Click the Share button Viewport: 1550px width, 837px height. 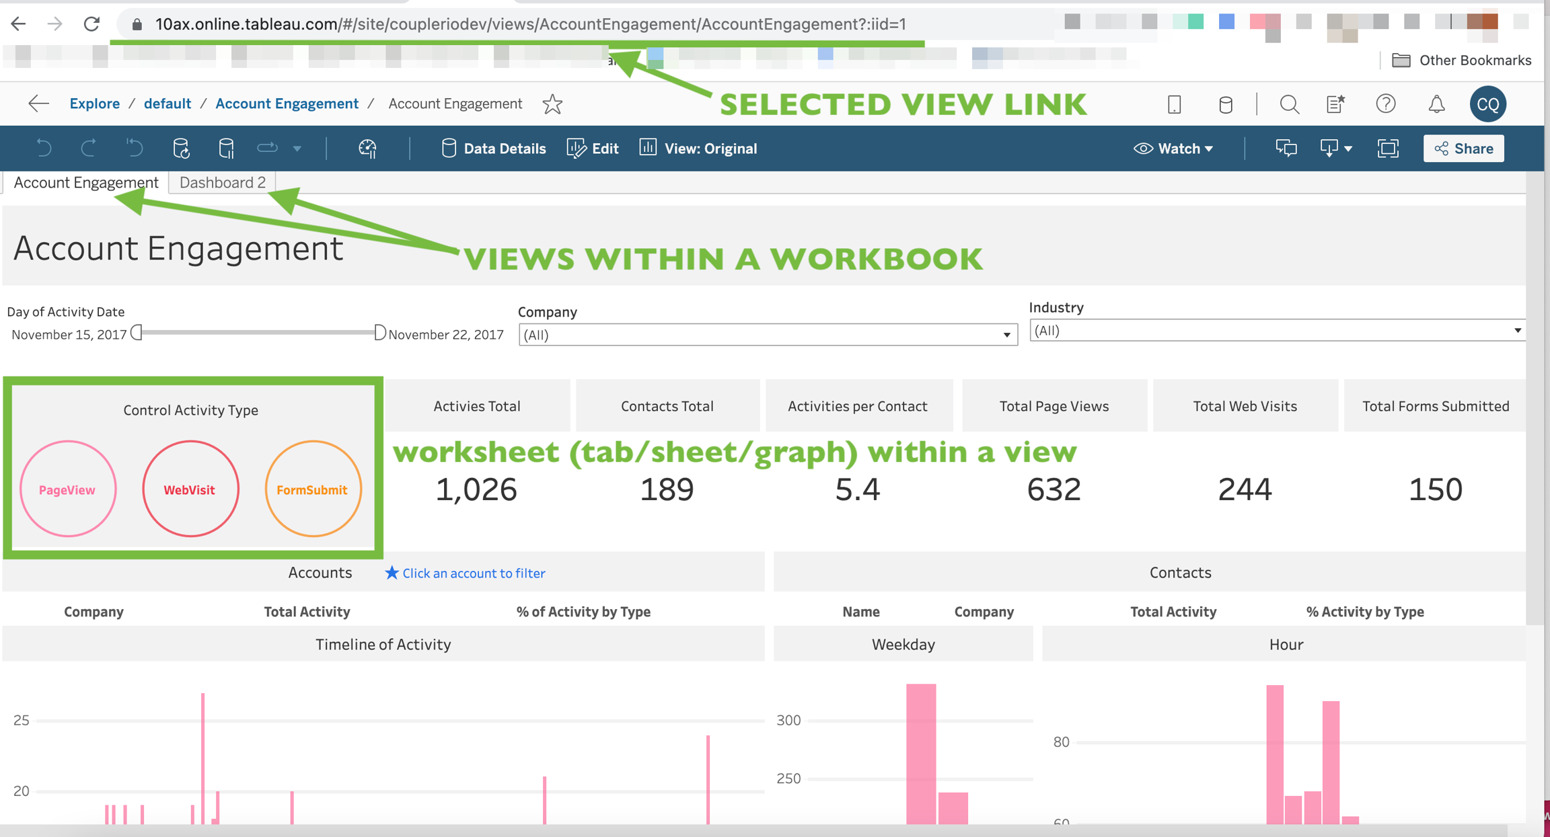(1463, 149)
